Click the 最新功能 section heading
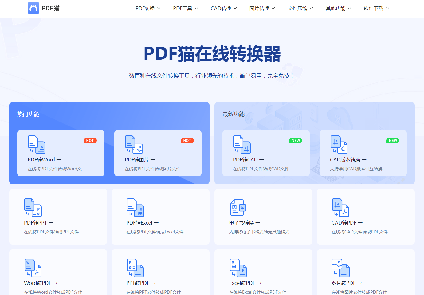 tap(234, 114)
